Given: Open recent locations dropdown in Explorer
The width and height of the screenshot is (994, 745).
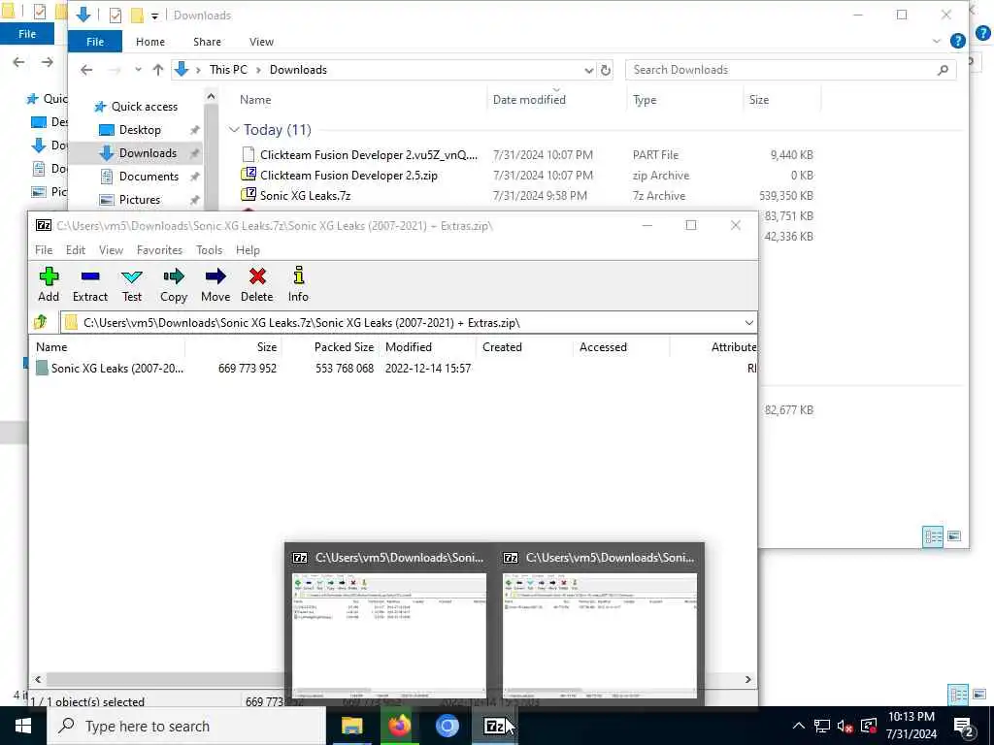Looking at the screenshot, I should tap(138, 70).
